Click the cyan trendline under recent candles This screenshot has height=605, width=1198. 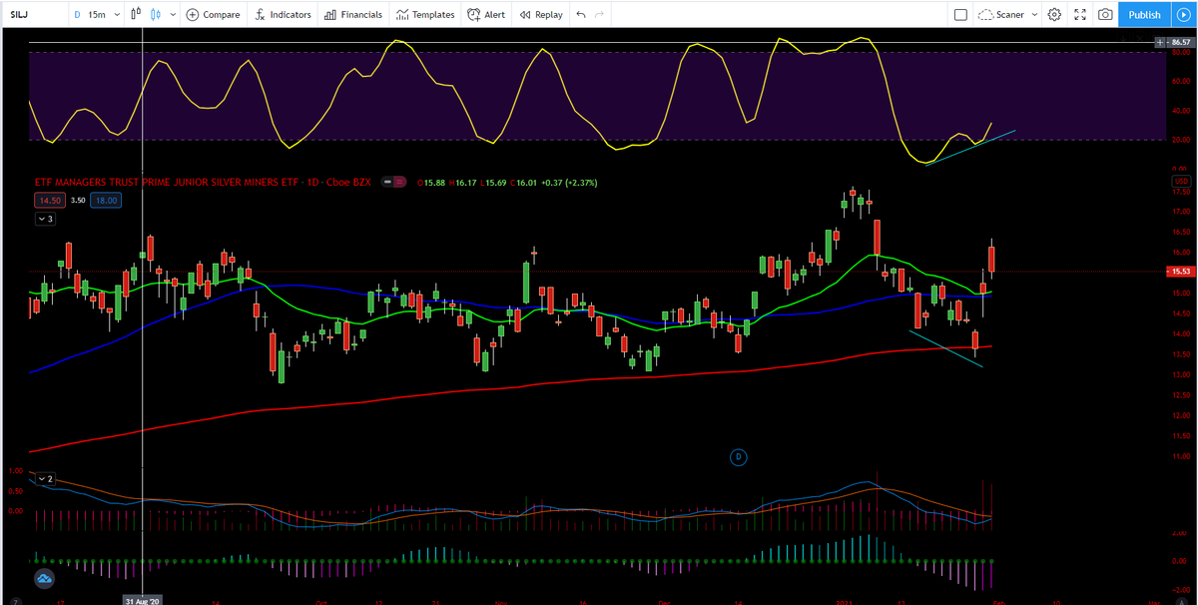tap(945, 348)
